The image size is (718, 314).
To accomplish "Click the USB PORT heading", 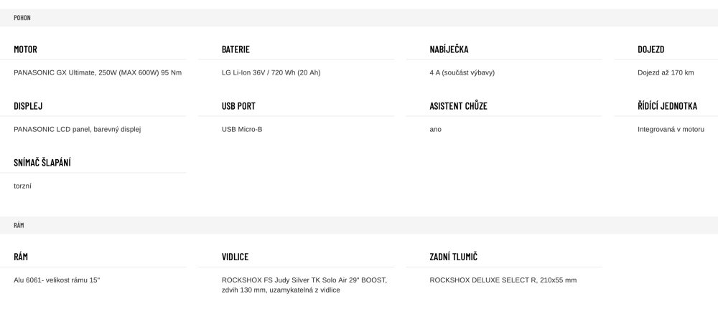I will [x=238, y=106].
